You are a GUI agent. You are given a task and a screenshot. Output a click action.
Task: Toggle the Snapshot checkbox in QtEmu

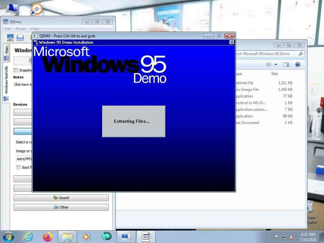16,70
